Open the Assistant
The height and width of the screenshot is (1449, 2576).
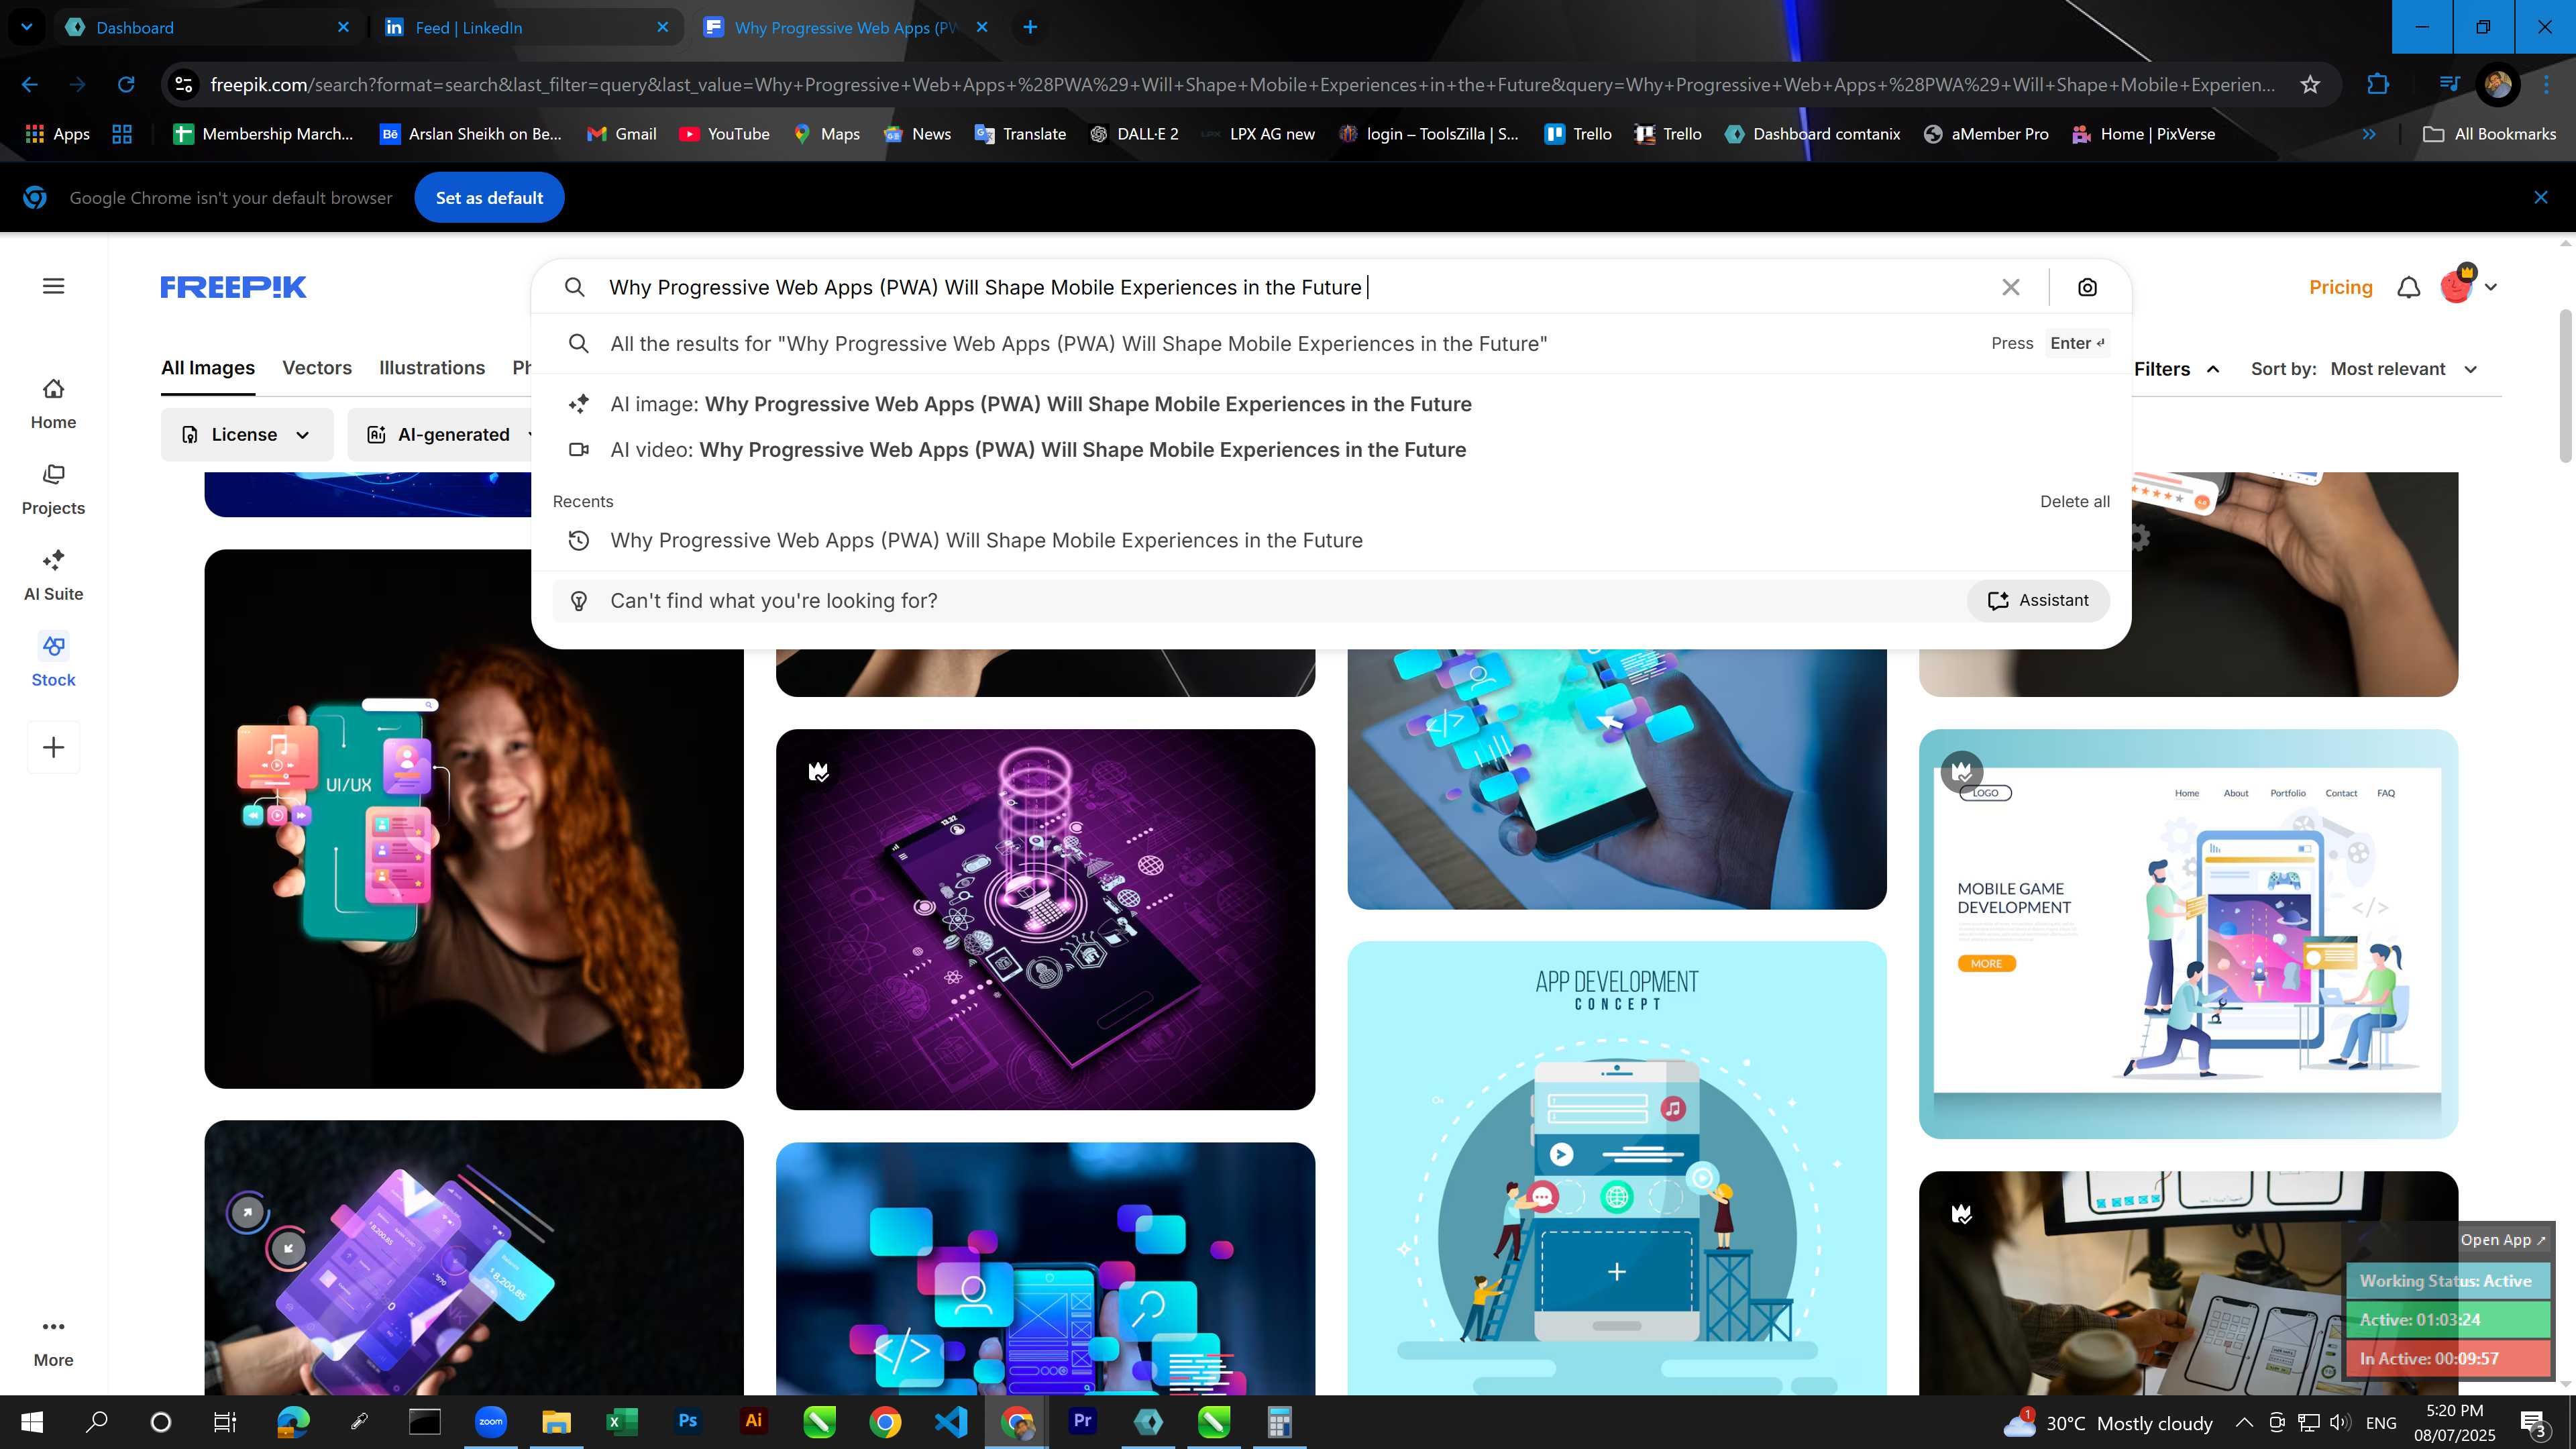(2038, 600)
